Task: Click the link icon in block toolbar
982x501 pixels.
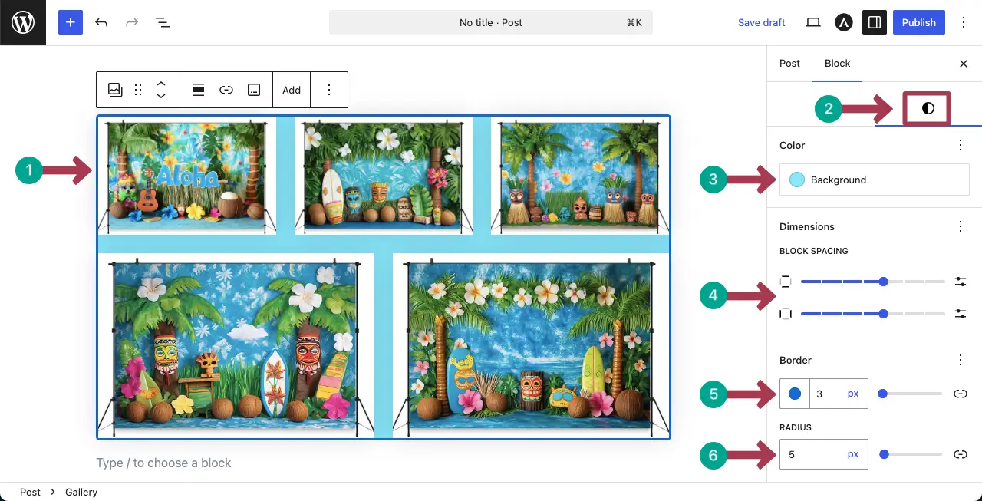Action: click(x=226, y=90)
